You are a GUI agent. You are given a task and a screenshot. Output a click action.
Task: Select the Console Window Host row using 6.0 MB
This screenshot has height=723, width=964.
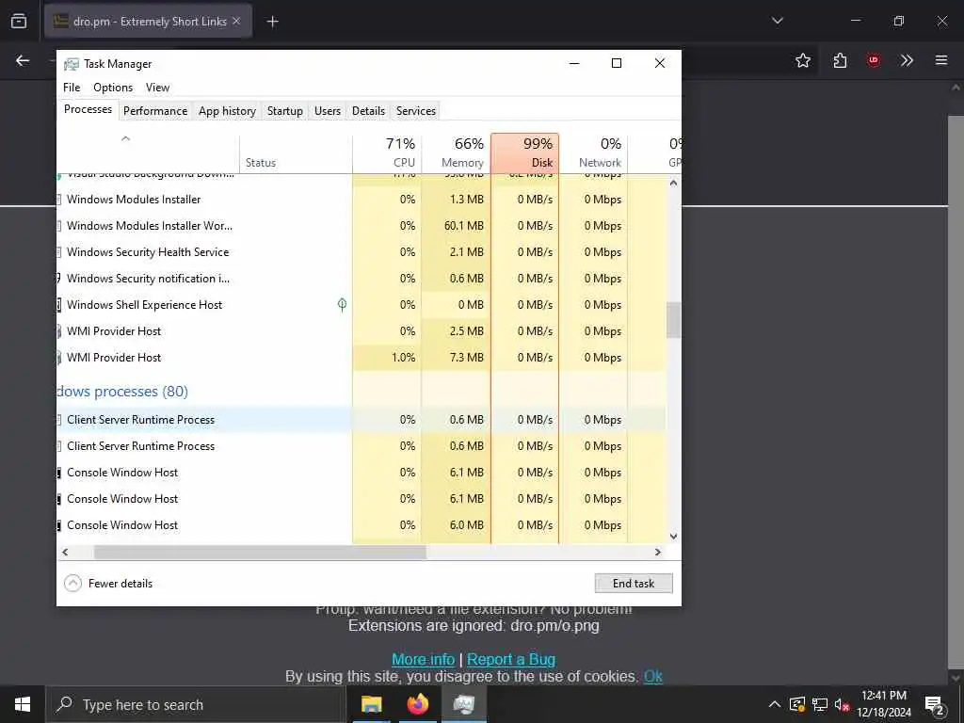361,525
